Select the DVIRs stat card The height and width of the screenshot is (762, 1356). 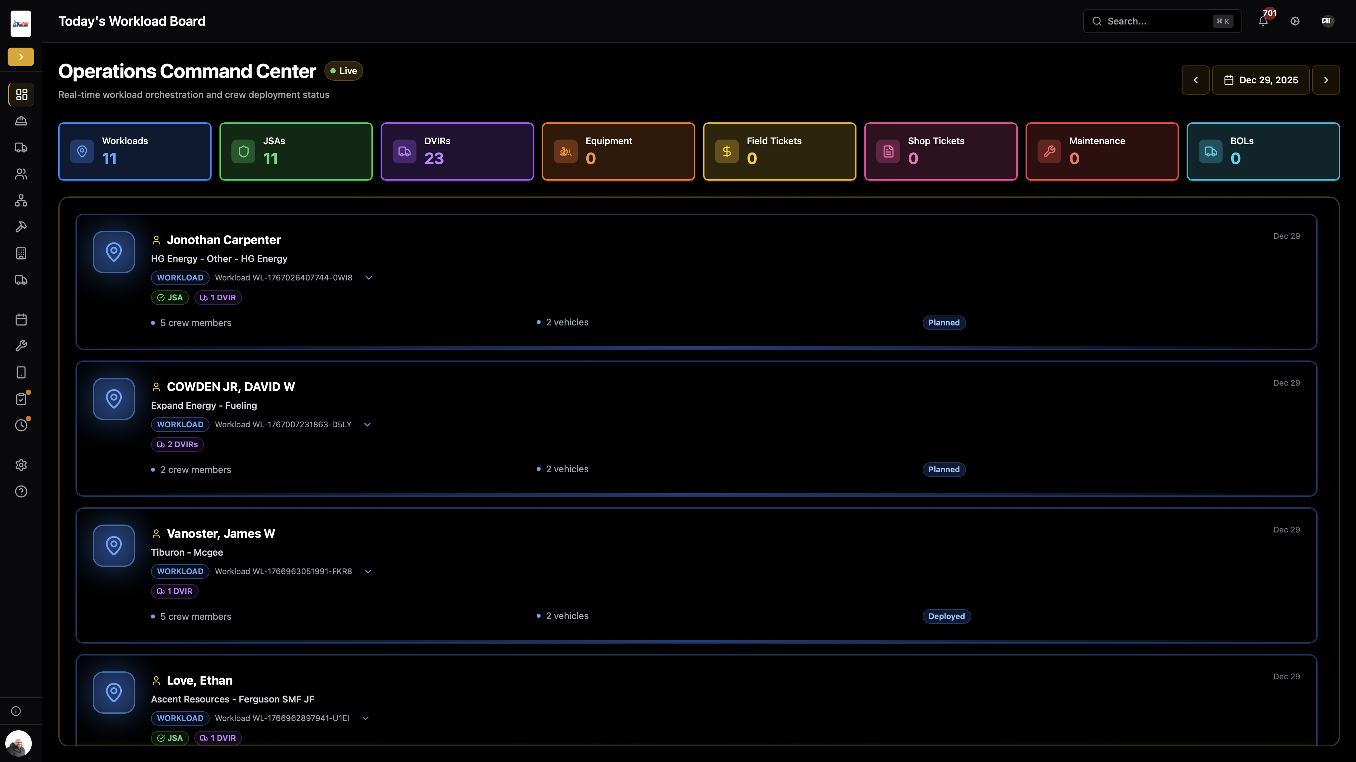pyautogui.click(x=457, y=151)
